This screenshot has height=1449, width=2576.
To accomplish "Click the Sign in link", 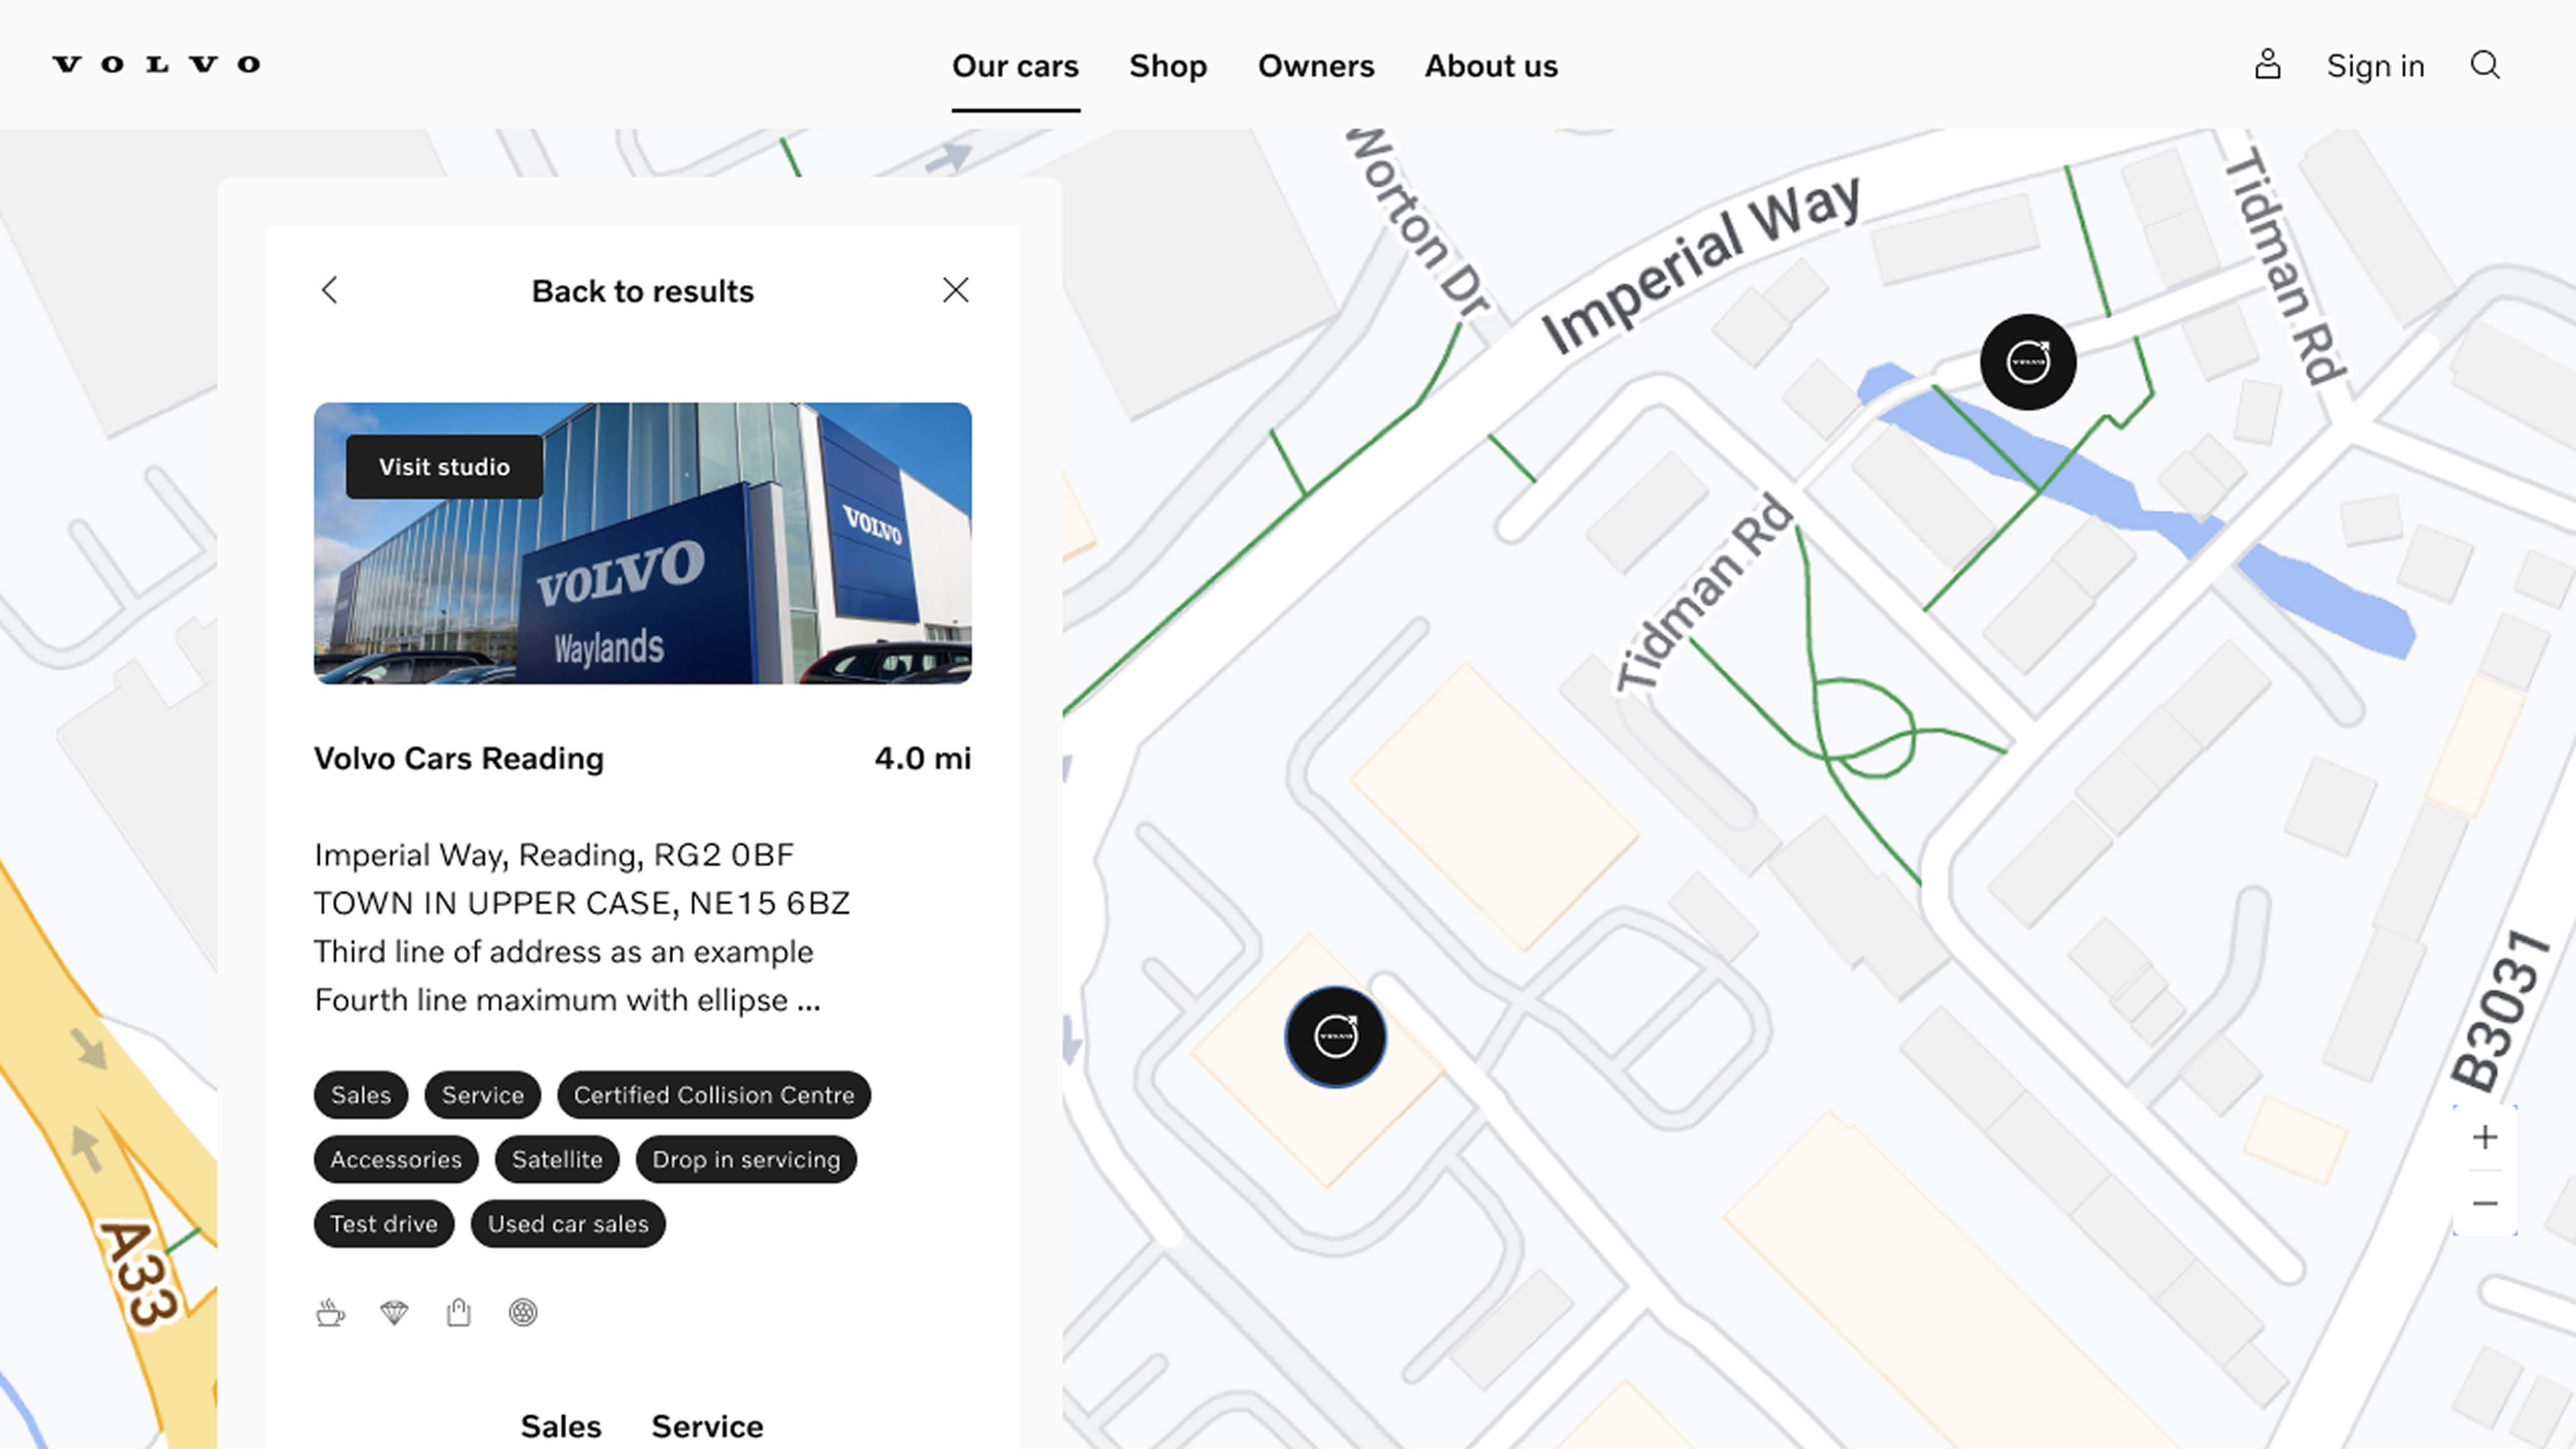I will [x=2375, y=66].
